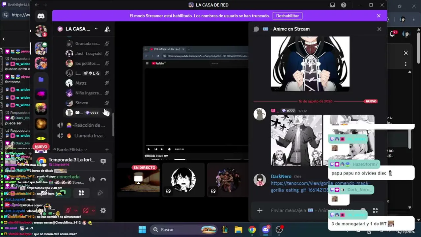Open the Discord inbox icon in title bar
Image resolution: width=421 pixels, height=237 pixels.
[332, 5]
